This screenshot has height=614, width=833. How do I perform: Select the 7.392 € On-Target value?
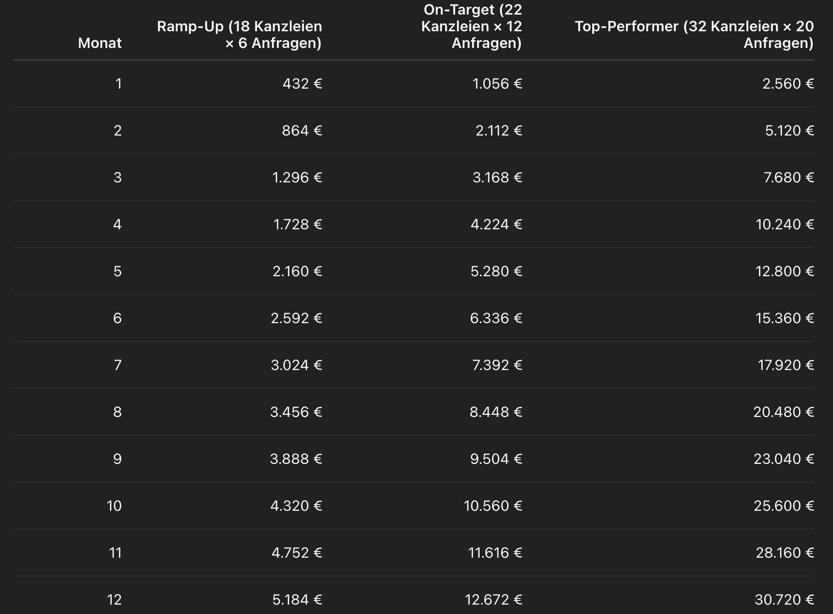(496, 365)
